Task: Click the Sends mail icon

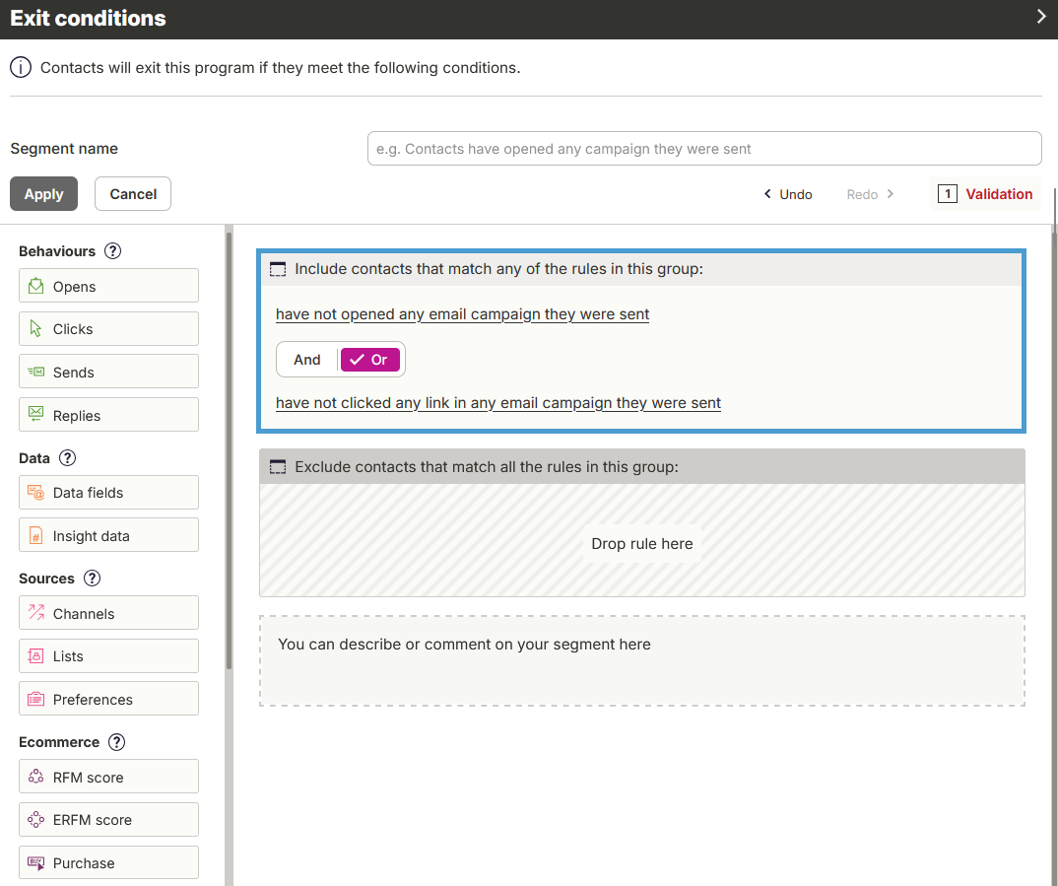Action: pos(35,372)
